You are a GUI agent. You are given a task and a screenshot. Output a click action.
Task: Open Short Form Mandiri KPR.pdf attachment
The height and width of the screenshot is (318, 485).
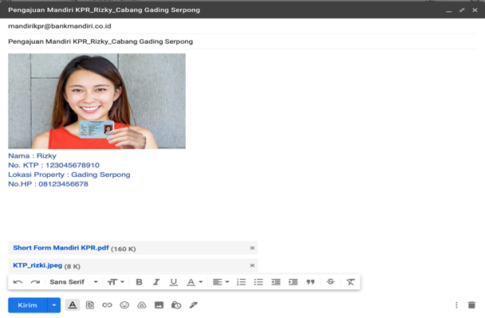pyautogui.click(x=61, y=248)
